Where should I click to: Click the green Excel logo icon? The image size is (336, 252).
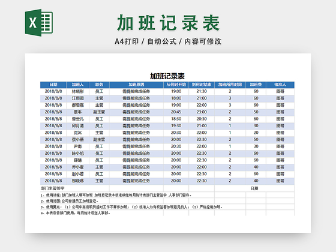39,23
